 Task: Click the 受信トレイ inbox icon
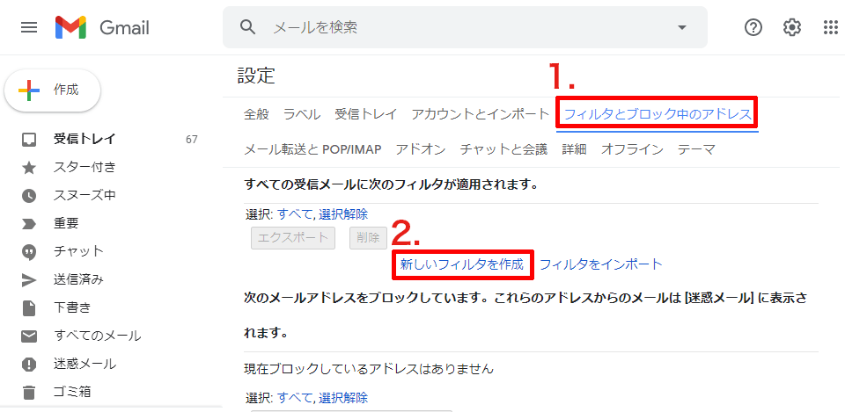(28, 140)
